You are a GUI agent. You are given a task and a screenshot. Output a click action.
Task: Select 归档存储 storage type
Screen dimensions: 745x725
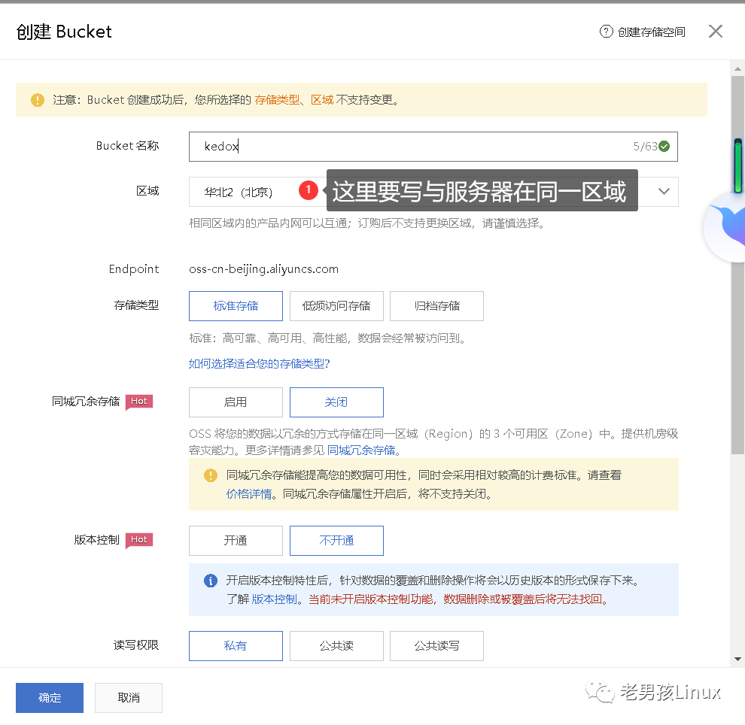tap(436, 306)
